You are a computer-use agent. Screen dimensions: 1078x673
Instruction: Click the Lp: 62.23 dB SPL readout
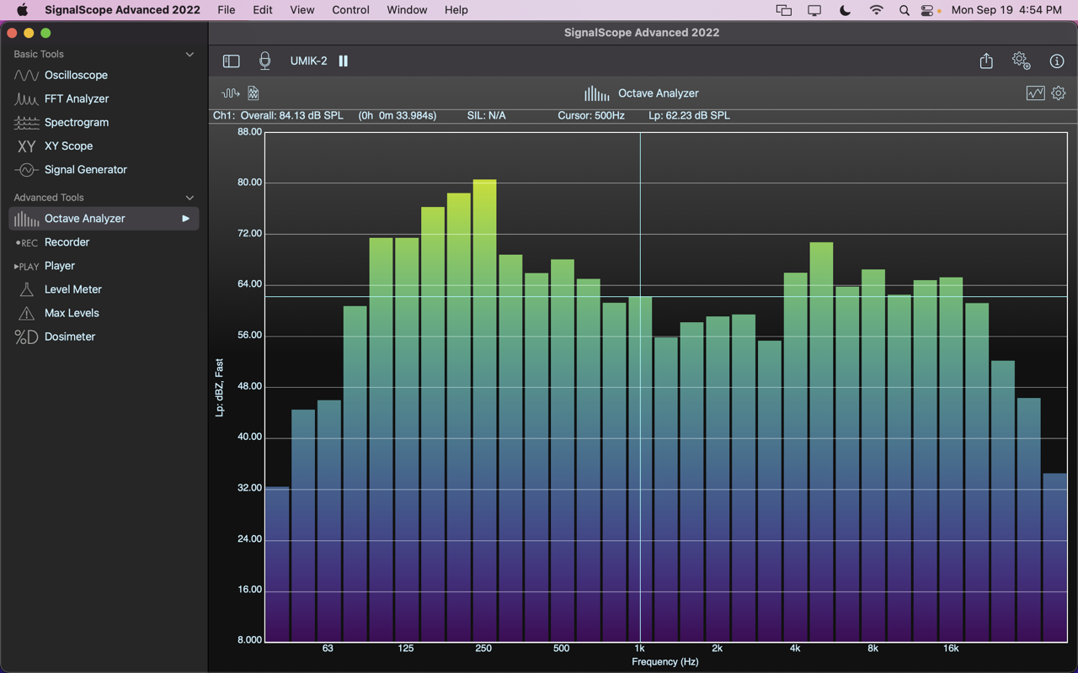689,115
